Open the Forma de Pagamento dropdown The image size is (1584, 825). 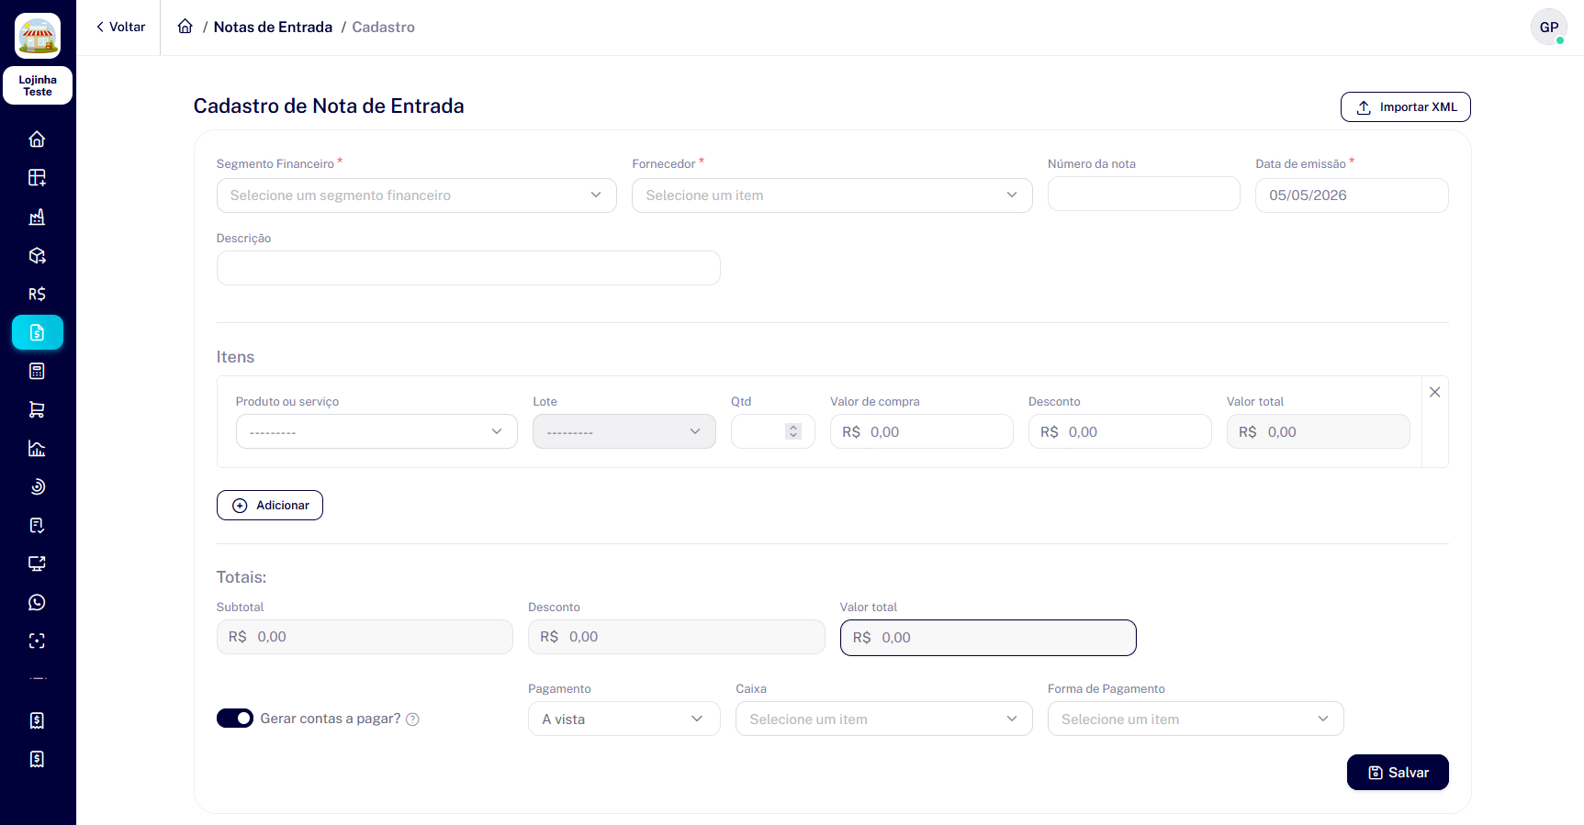point(1196,719)
